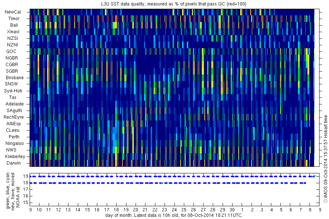Viewport: 329px width, 219px height.
Task: Select the AlbEsp row label
Action: (14, 124)
